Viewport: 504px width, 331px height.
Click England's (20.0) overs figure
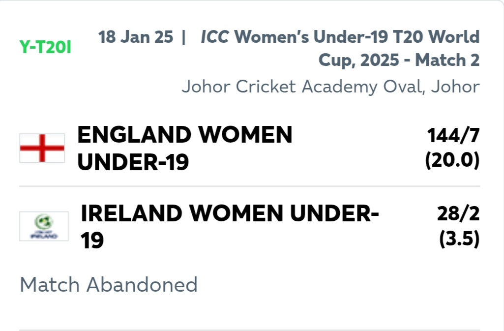click(452, 160)
